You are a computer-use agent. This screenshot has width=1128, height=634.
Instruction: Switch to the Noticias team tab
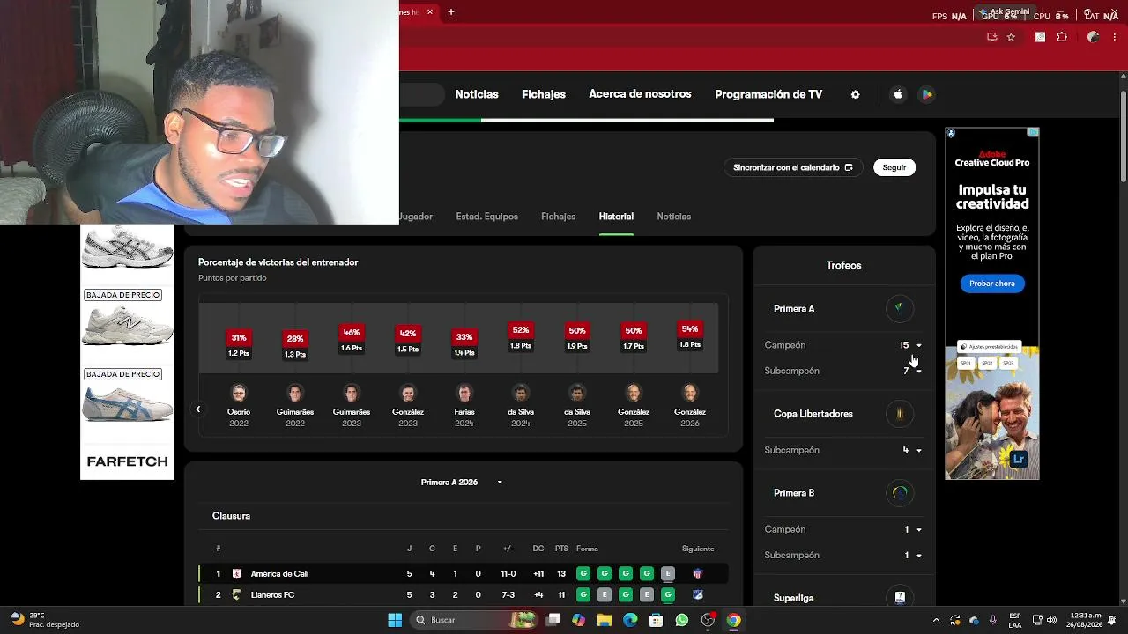pyautogui.click(x=673, y=217)
